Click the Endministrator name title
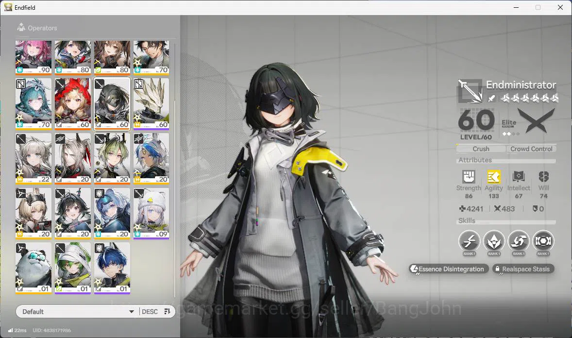The height and width of the screenshot is (338, 572). [521, 85]
